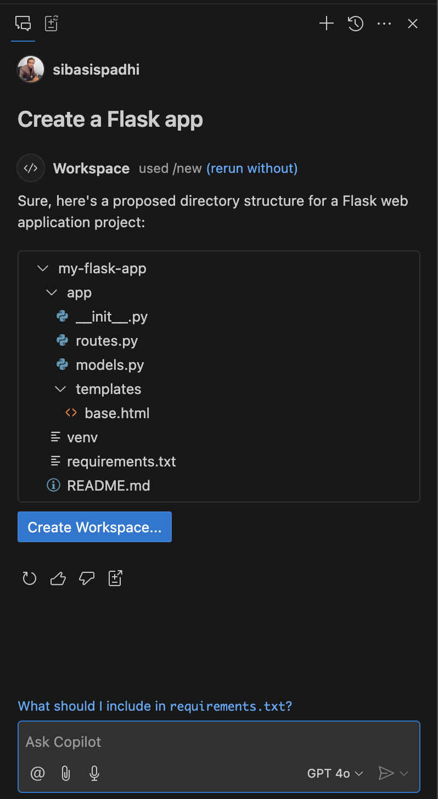Open chat history
This screenshot has width=438, height=799.
[355, 24]
